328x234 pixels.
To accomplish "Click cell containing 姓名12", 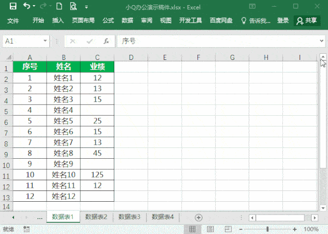I will 64,196.
